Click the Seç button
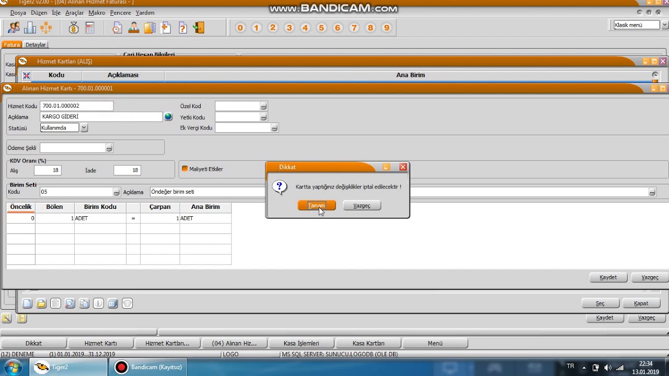The image size is (669, 376). point(600,303)
